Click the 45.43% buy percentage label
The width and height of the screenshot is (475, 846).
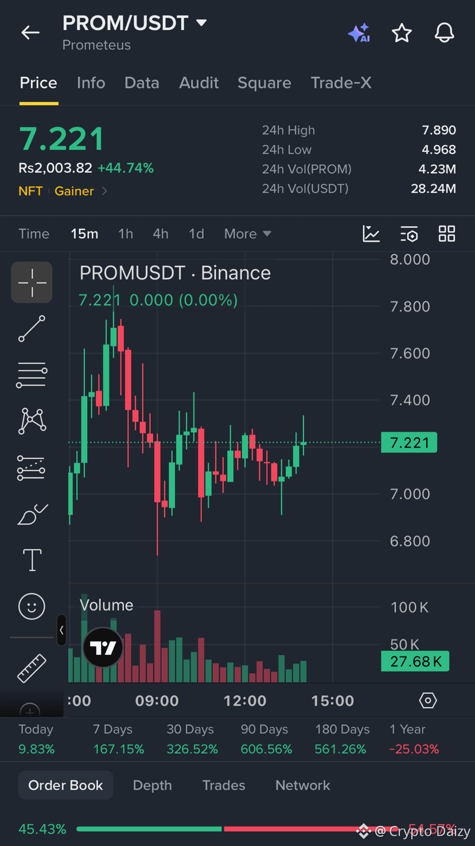[42, 829]
